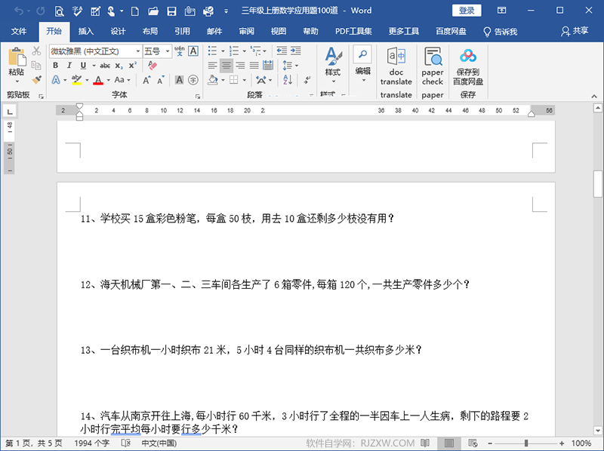Toggle strikethrough formatting
Image resolution: width=604 pixels, height=451 pixels.
point(106,66)
